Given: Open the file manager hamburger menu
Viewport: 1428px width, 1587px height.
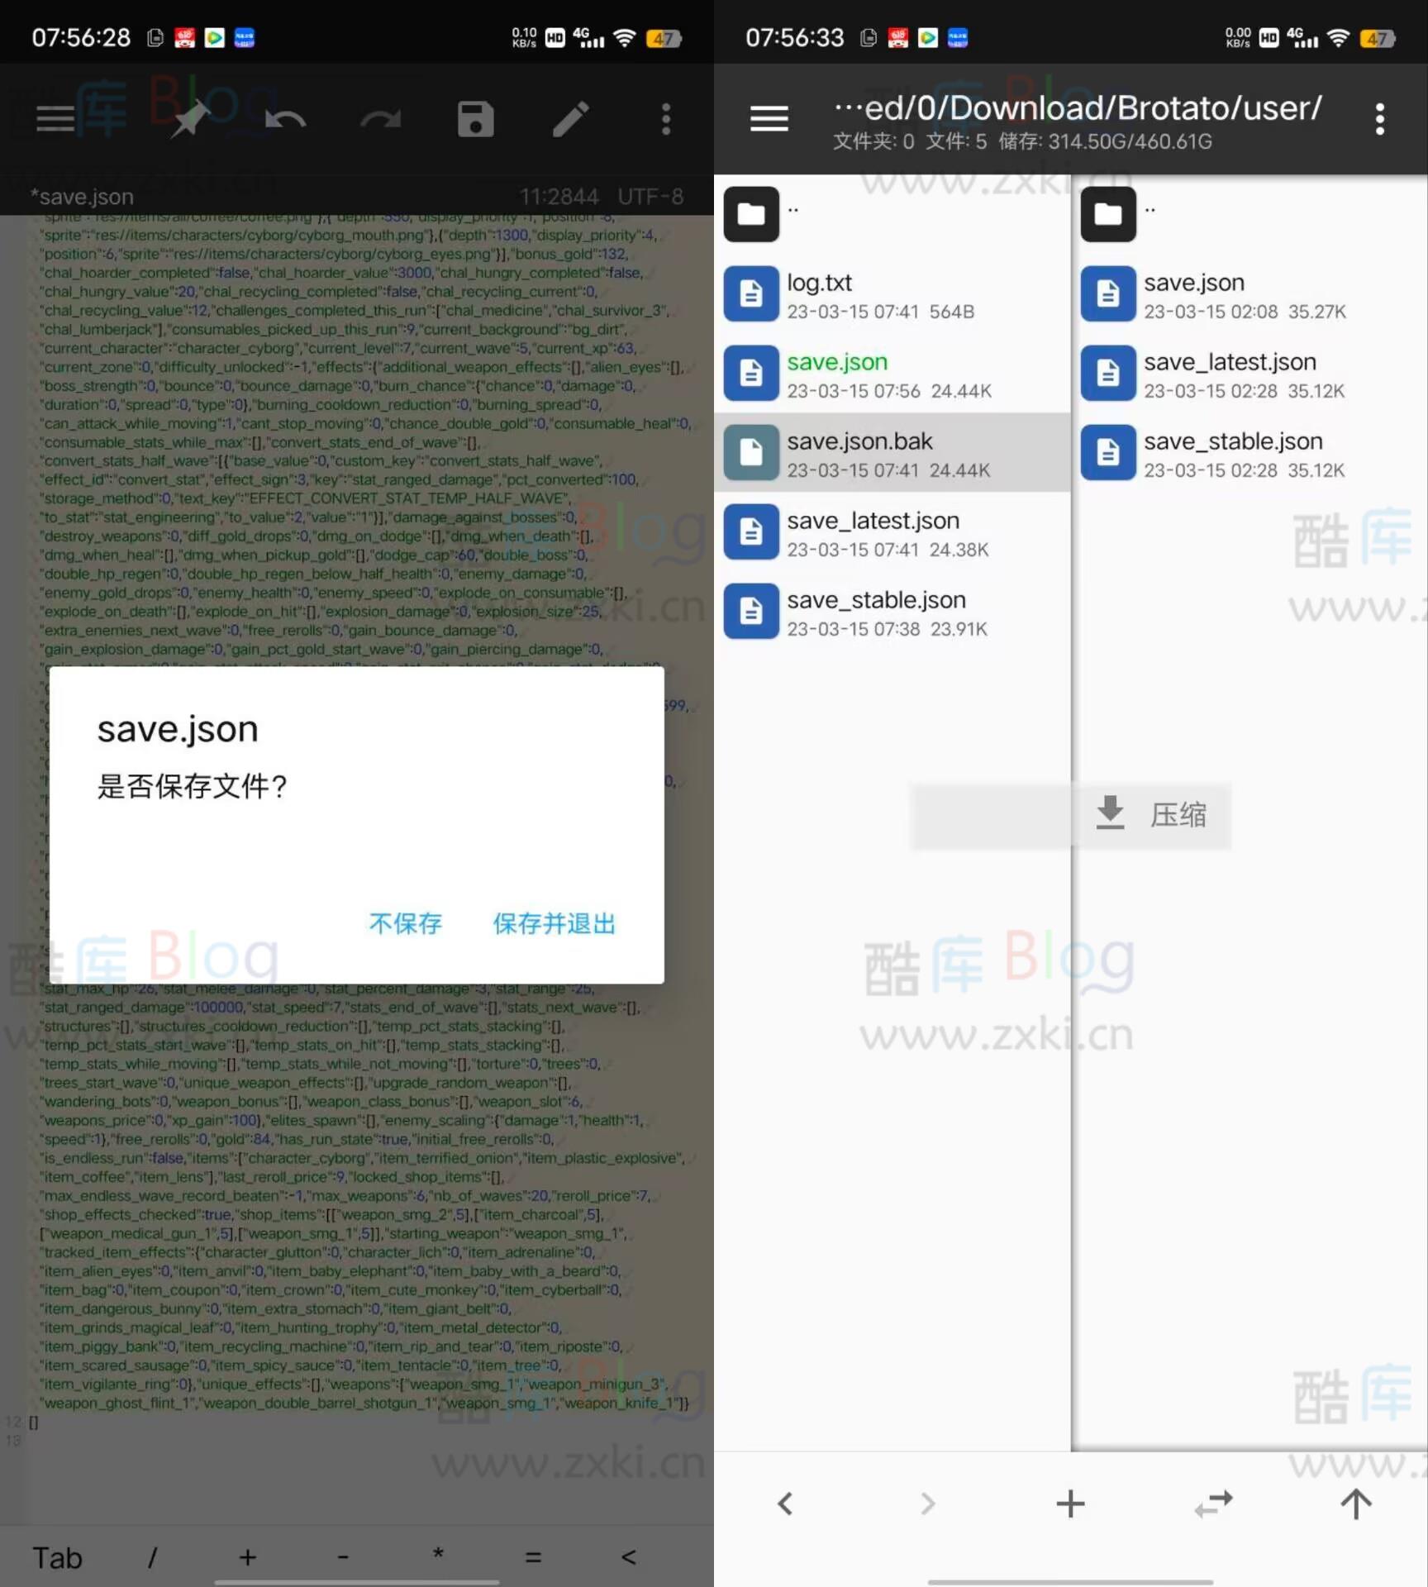Looking at the screenshot, I should (769, 119).
